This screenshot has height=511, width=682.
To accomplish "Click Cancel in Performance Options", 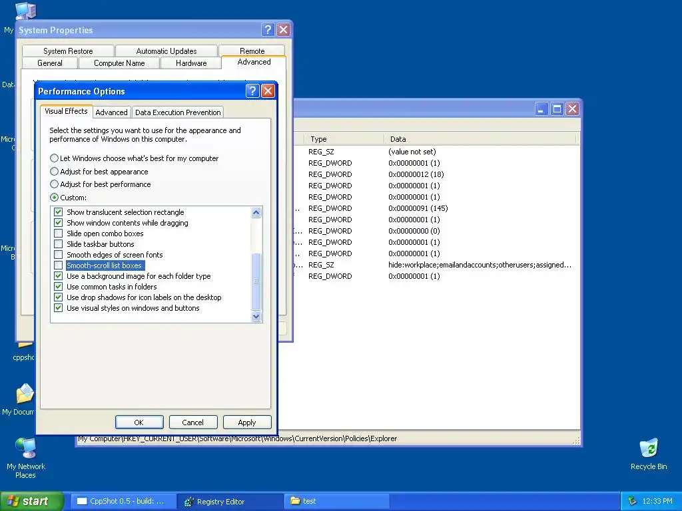I will 192,423.
